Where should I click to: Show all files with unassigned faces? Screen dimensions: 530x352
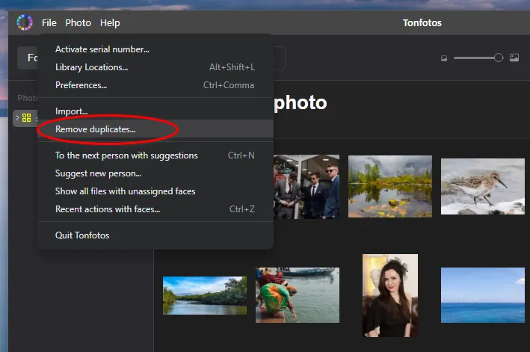[x=155, y=191]
